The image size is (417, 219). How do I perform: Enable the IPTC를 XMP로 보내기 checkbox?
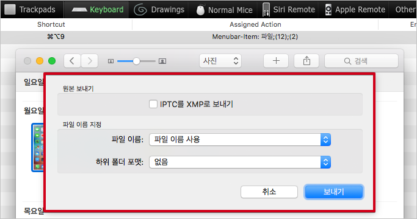(x=153, y=104)
